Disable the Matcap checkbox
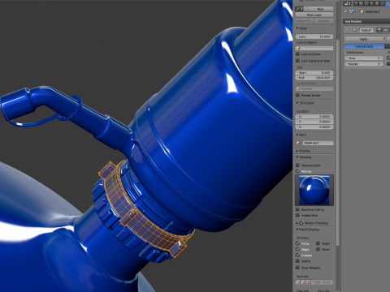 (297, 171)
